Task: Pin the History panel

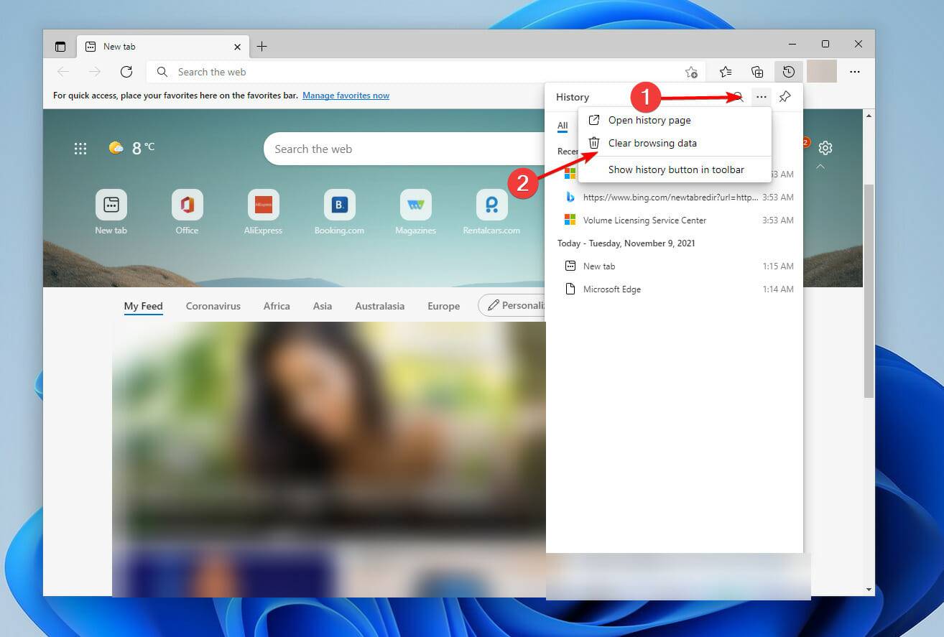Action: point(785,97)
